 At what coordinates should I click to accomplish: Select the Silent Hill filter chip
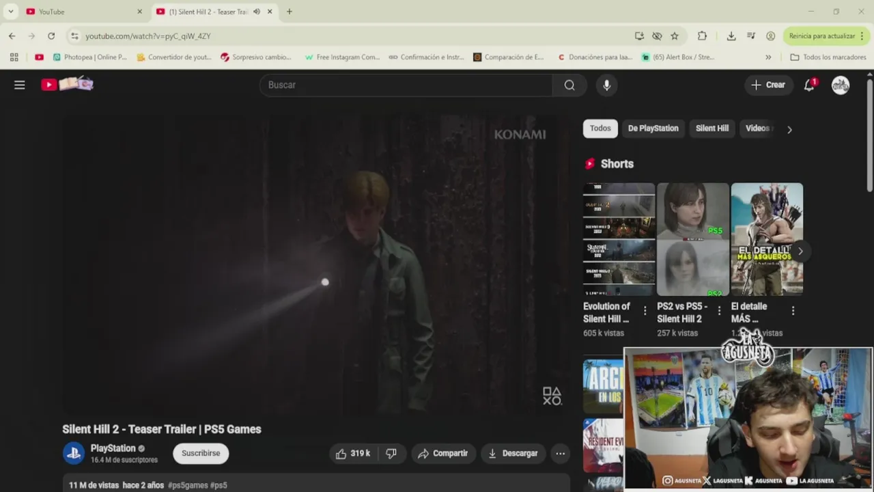coord(712,128)
